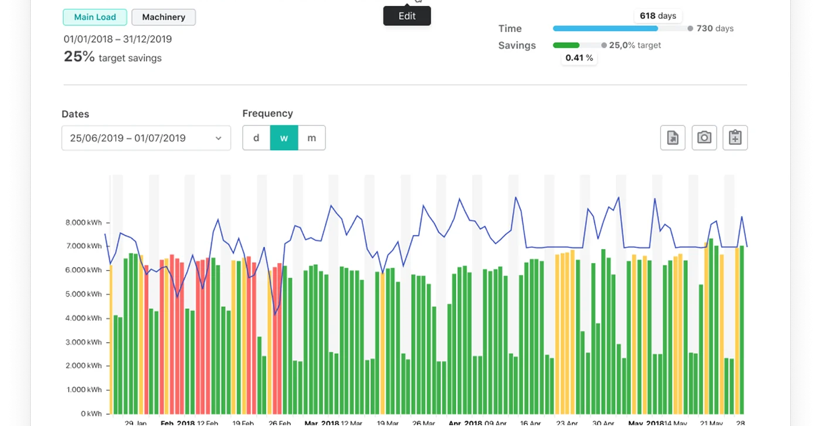Expand the dates dropdown chevron

[x=218, y=138]
